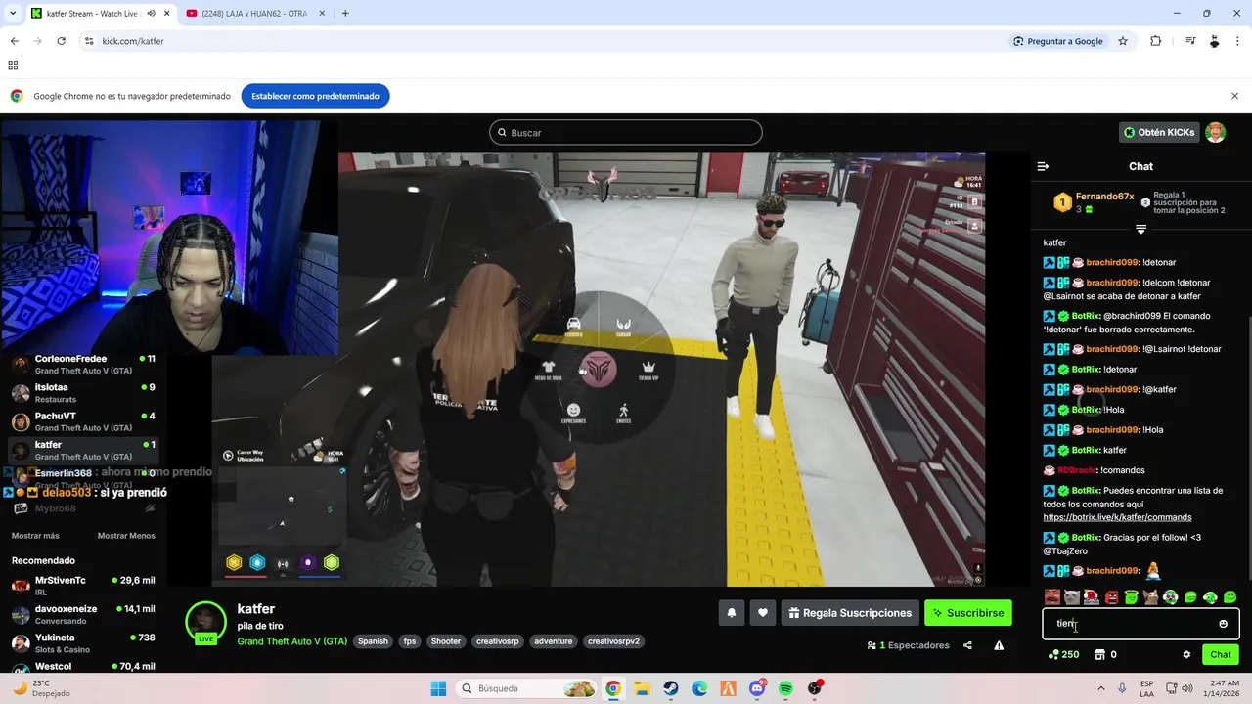Click the Kick home grid icon
The image size is (1252, 704).
[13, 66]
